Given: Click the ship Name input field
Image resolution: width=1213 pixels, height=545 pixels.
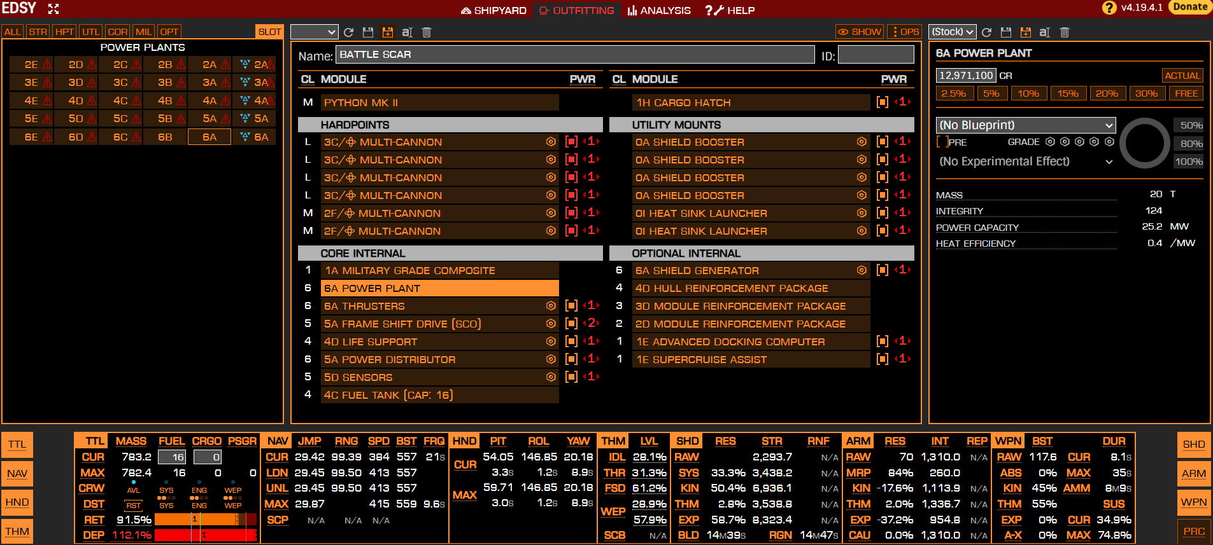Looking at the screenshot, I should tap(574, 55).
